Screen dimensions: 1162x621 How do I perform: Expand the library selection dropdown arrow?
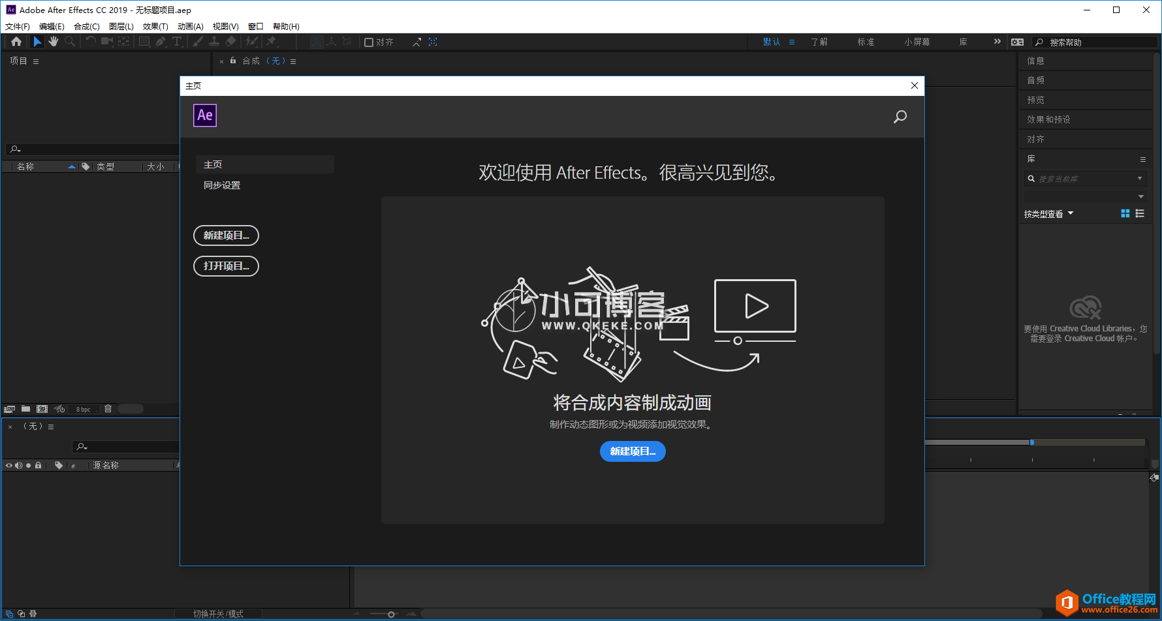(x=1141, y=196)
